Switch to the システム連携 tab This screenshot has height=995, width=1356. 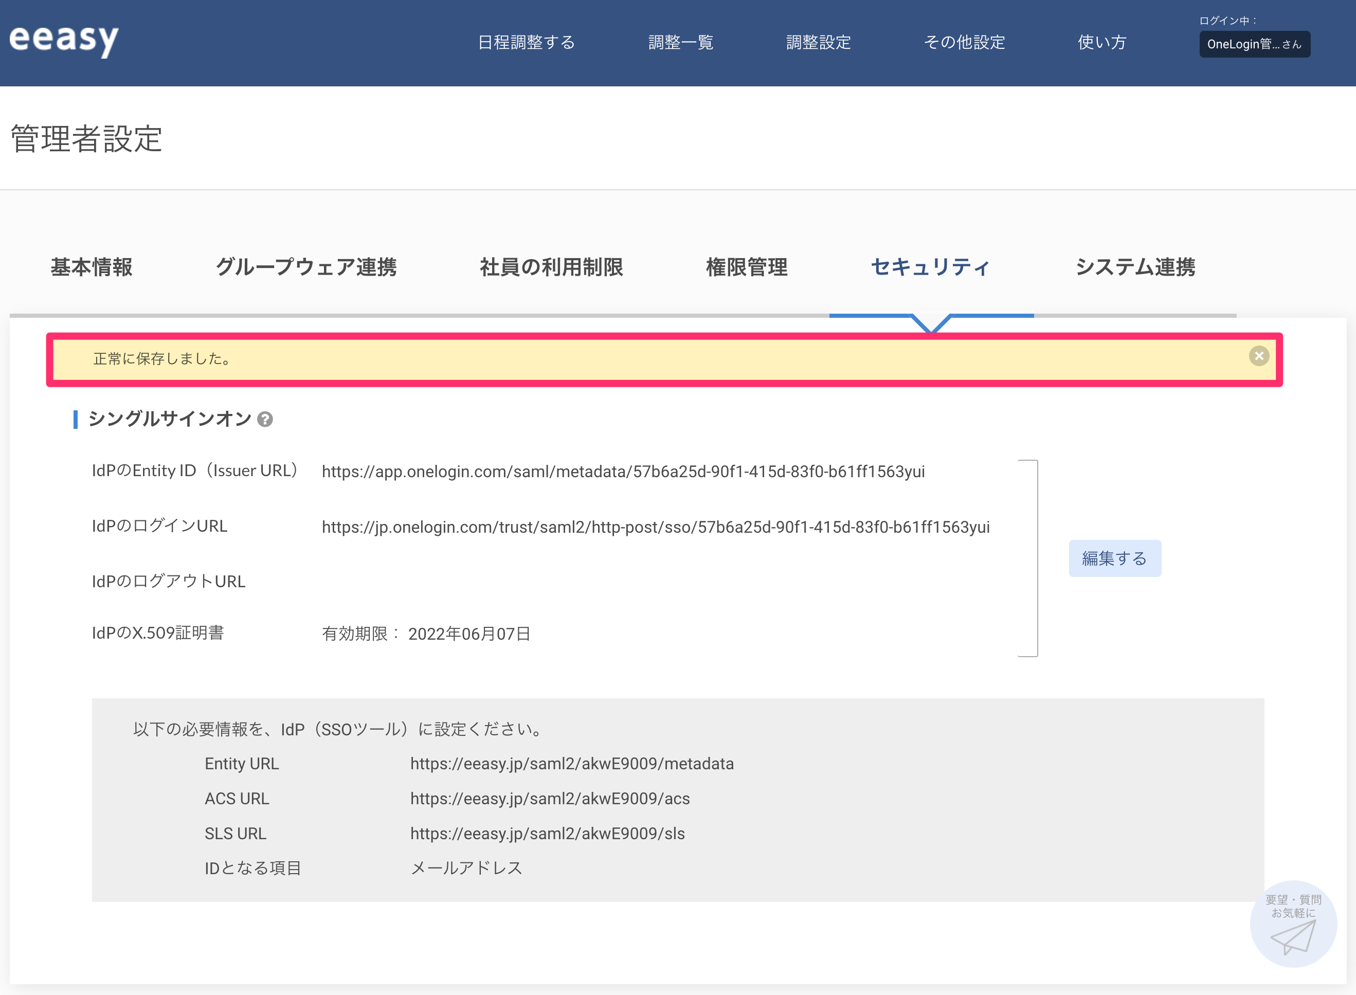click(1135, 267)
